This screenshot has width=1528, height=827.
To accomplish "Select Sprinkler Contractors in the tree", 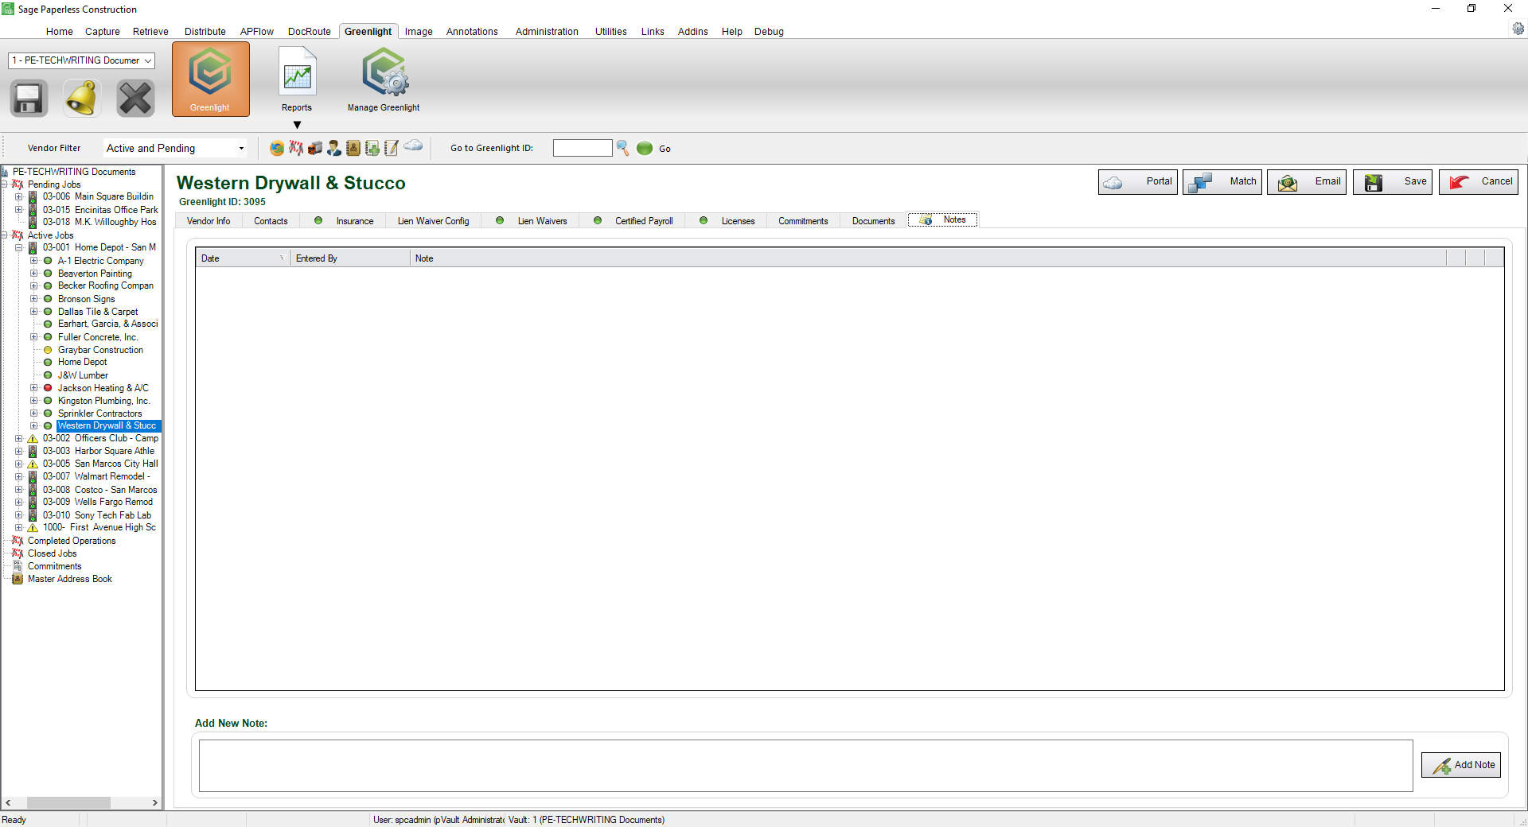I will [x=99, y=413].
